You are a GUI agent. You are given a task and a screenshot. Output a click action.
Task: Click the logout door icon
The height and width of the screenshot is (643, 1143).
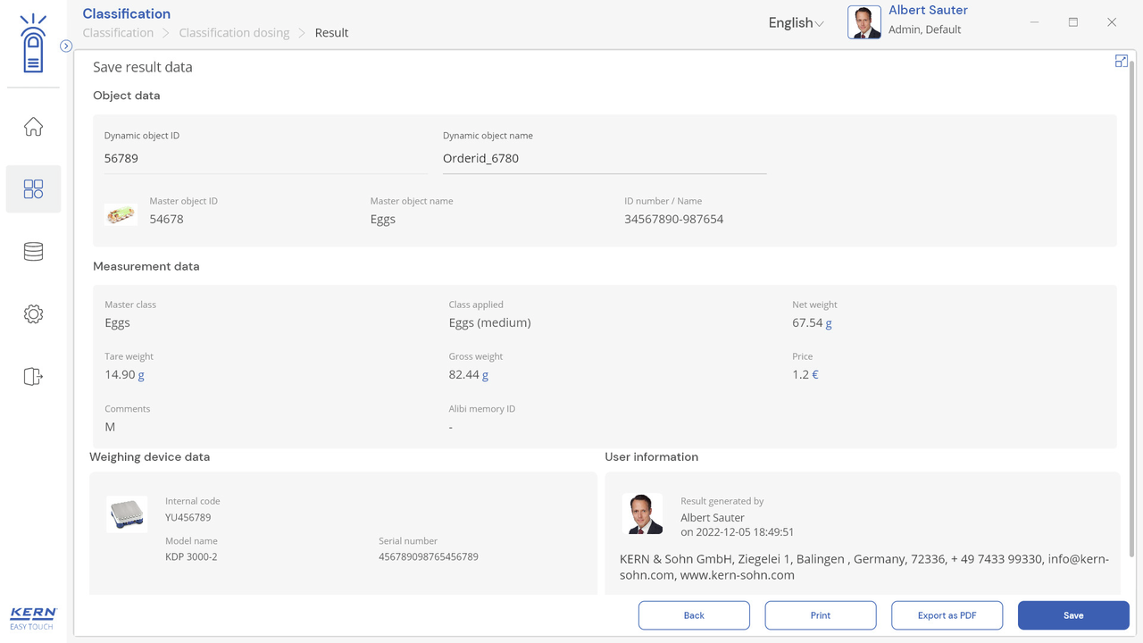tap(33, 376)
